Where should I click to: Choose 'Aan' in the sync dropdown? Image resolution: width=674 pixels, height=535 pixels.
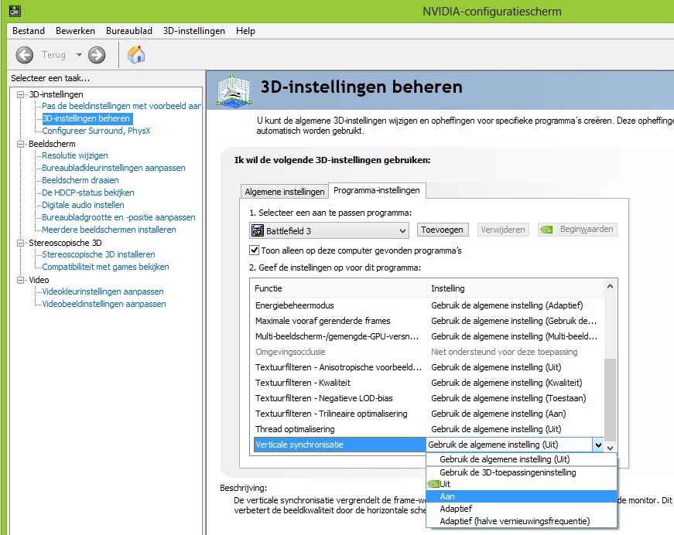tap(522, 497)
